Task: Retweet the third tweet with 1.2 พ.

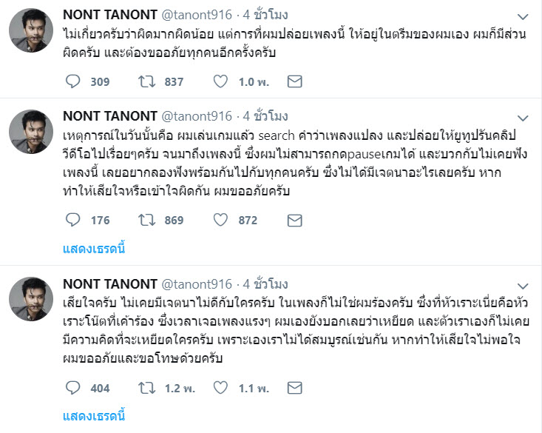Action: pyautogui.click(x=147, y=388)
